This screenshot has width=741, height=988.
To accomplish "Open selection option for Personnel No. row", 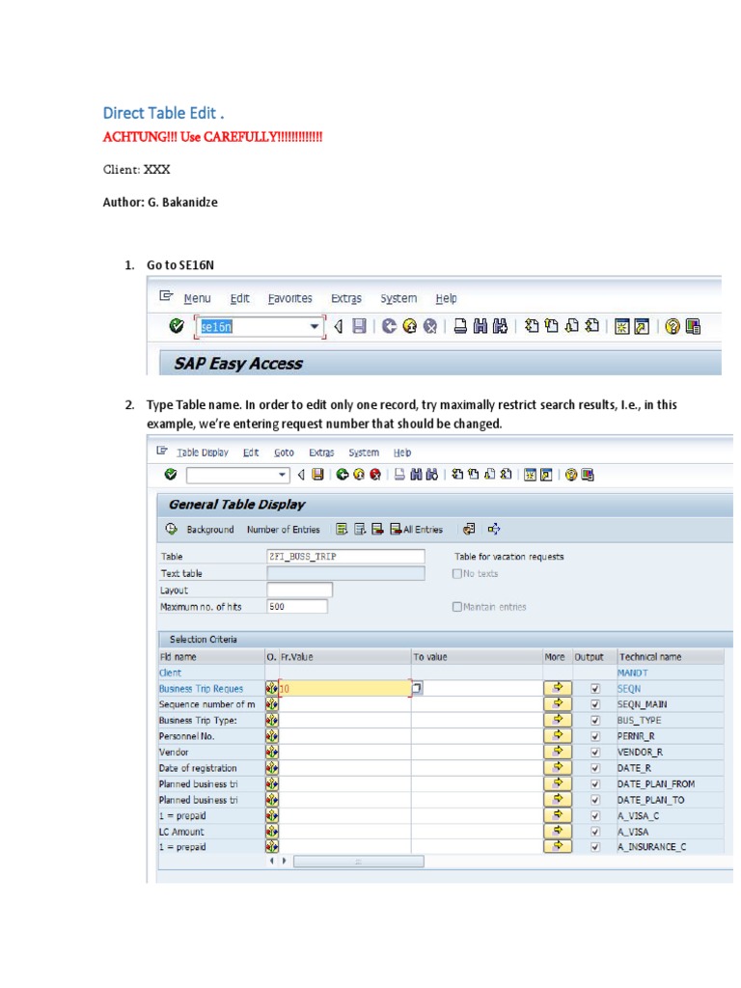I will point(271,736).
